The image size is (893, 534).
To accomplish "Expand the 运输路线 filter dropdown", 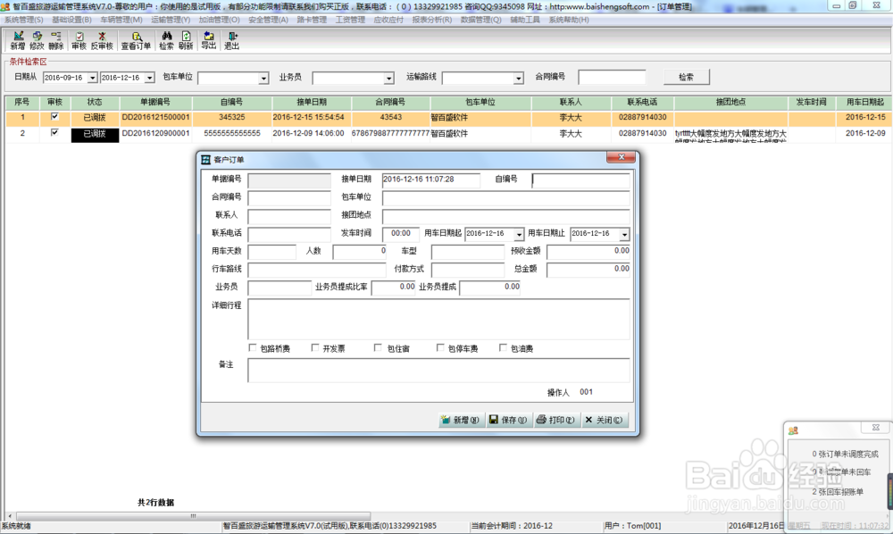I will 518,78.
